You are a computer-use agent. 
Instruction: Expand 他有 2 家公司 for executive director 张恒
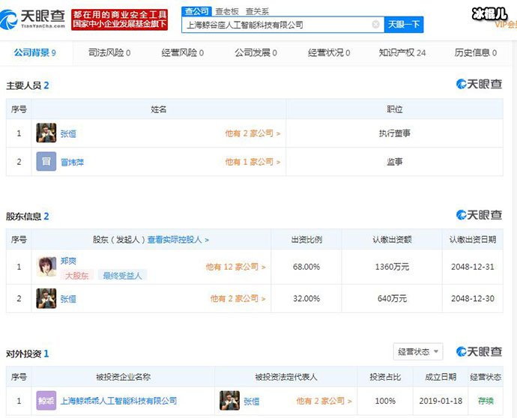[253, 133]
